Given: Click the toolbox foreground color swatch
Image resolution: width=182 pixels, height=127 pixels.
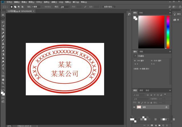Looking at the screenshot, I should (x=2, y=93).
